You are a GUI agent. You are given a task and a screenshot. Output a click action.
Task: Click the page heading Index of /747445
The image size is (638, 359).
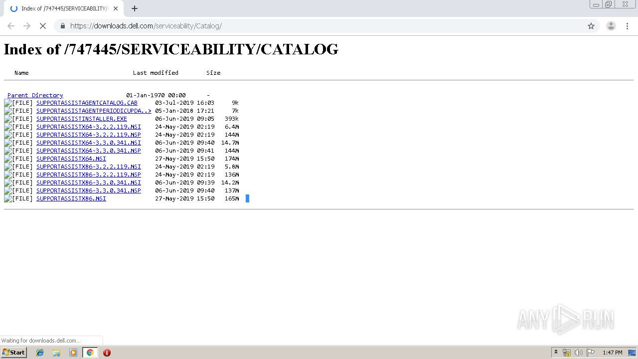click(x=171, y=49)
